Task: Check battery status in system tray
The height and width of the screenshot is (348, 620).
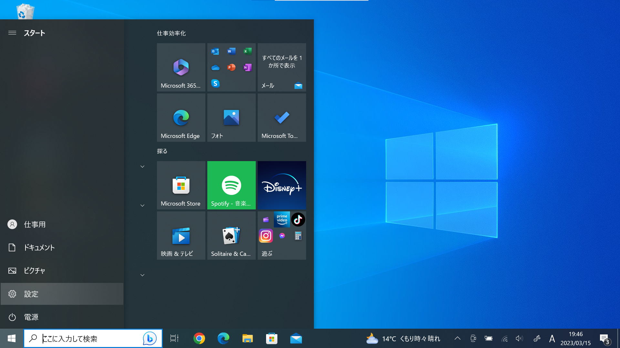Action: pos(489,338)
